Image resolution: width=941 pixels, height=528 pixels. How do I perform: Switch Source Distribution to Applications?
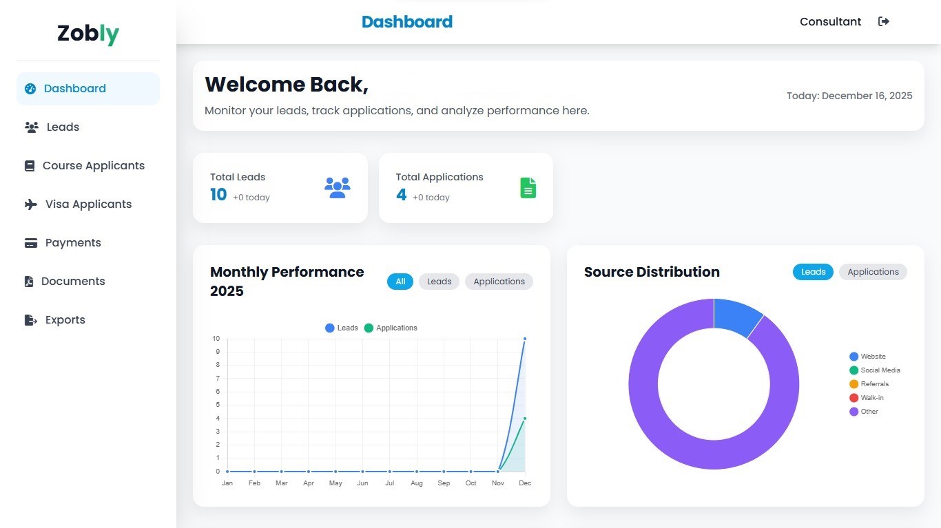point(873,272)
